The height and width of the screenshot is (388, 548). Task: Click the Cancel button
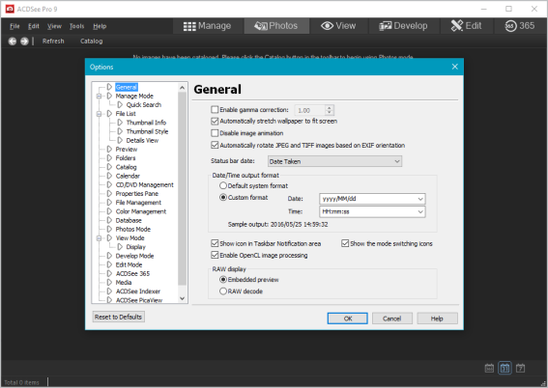392,319
